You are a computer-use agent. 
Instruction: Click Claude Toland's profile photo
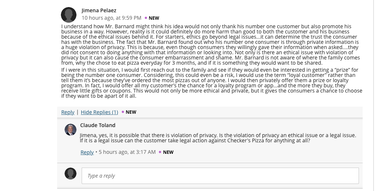71,130
